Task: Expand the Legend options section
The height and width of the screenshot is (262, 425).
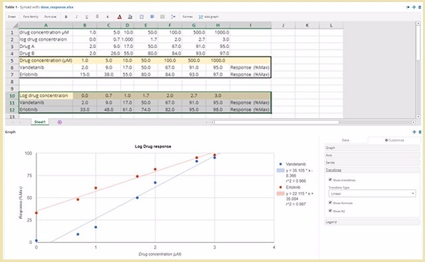Action: click(372, 222)
